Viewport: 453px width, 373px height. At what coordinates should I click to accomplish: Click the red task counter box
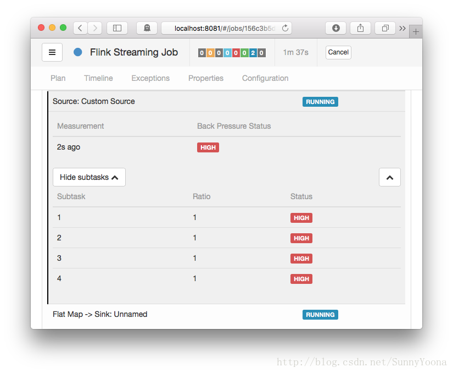coord(236,53)
